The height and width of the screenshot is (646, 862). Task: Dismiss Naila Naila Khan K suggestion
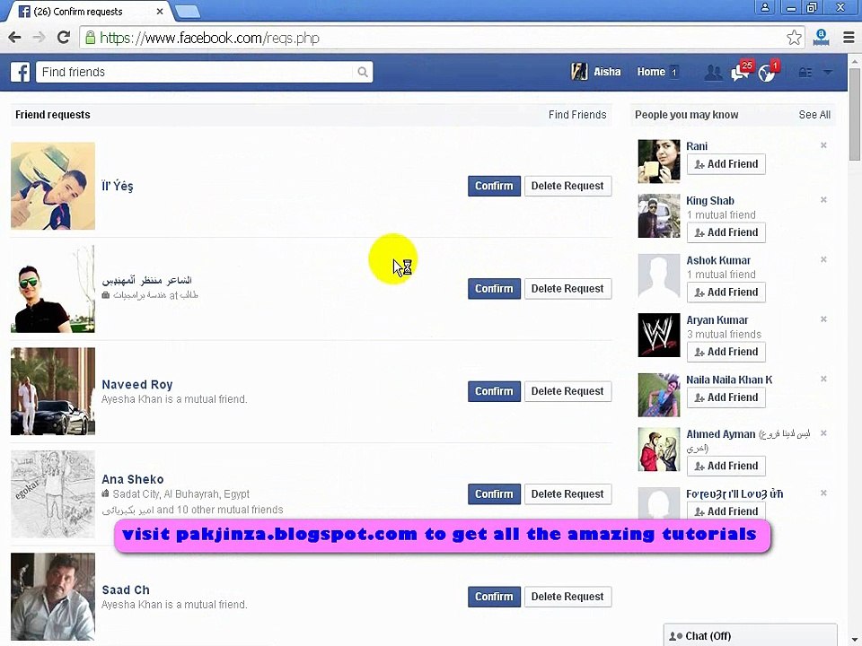[x=823, y=379]
